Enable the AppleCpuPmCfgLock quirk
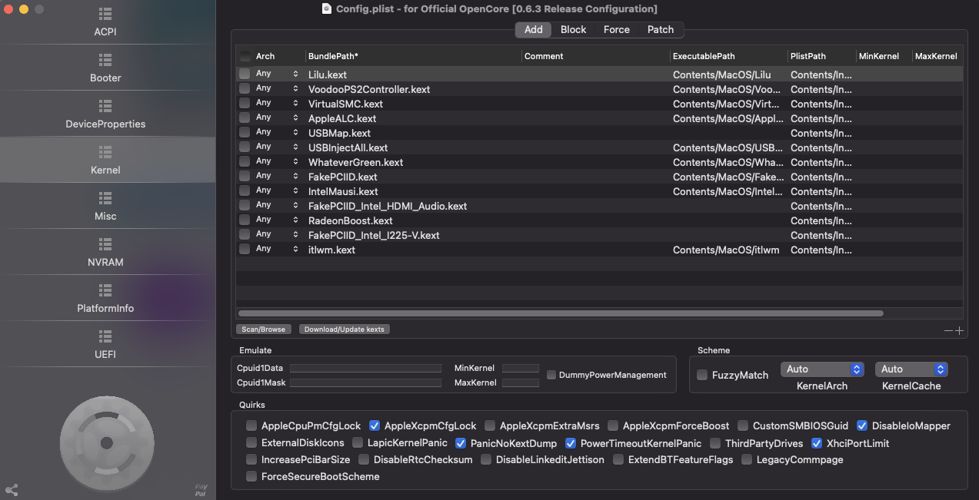979x500 pixels. pyautogui.click(x=251, y=425)
